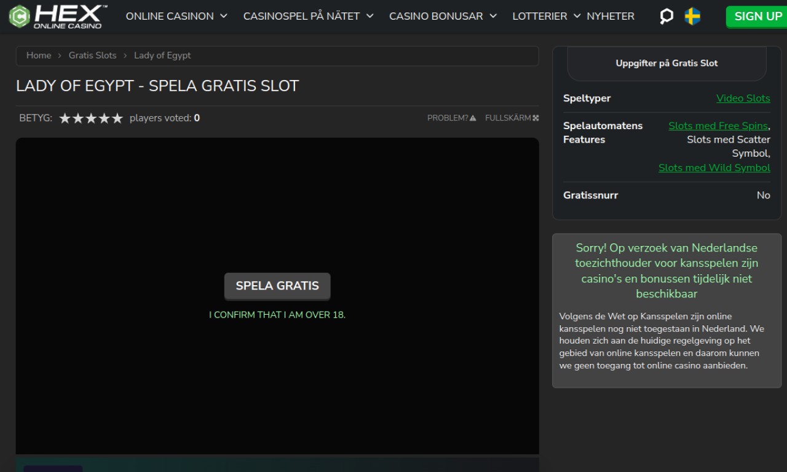The height and width of the screenshot is (472, 787).
Task: Go to the Nyheter page
Action: [x=611, y=17]
